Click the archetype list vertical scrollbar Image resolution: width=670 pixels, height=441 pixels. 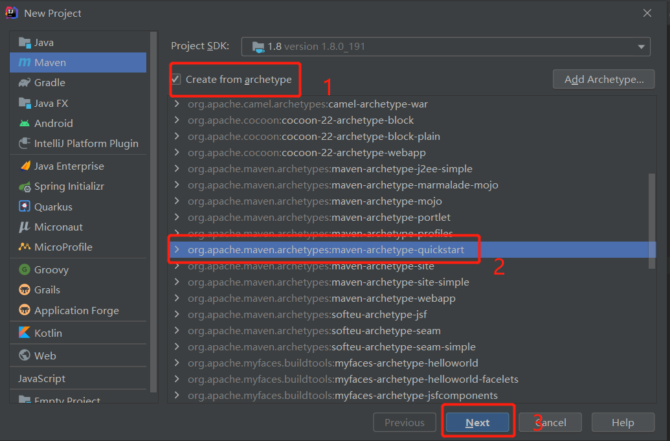coord(652,221)
